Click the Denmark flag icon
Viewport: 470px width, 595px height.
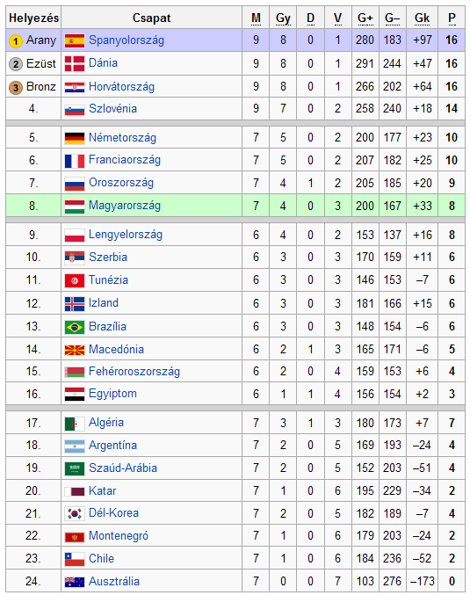tap(75, 64)
